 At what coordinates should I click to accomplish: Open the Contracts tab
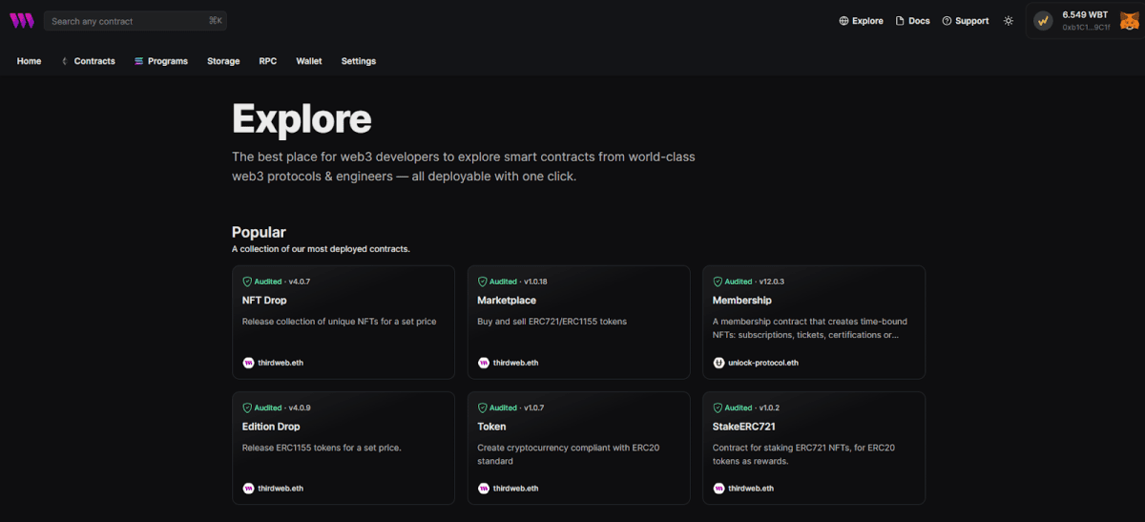tap(94, 61)
